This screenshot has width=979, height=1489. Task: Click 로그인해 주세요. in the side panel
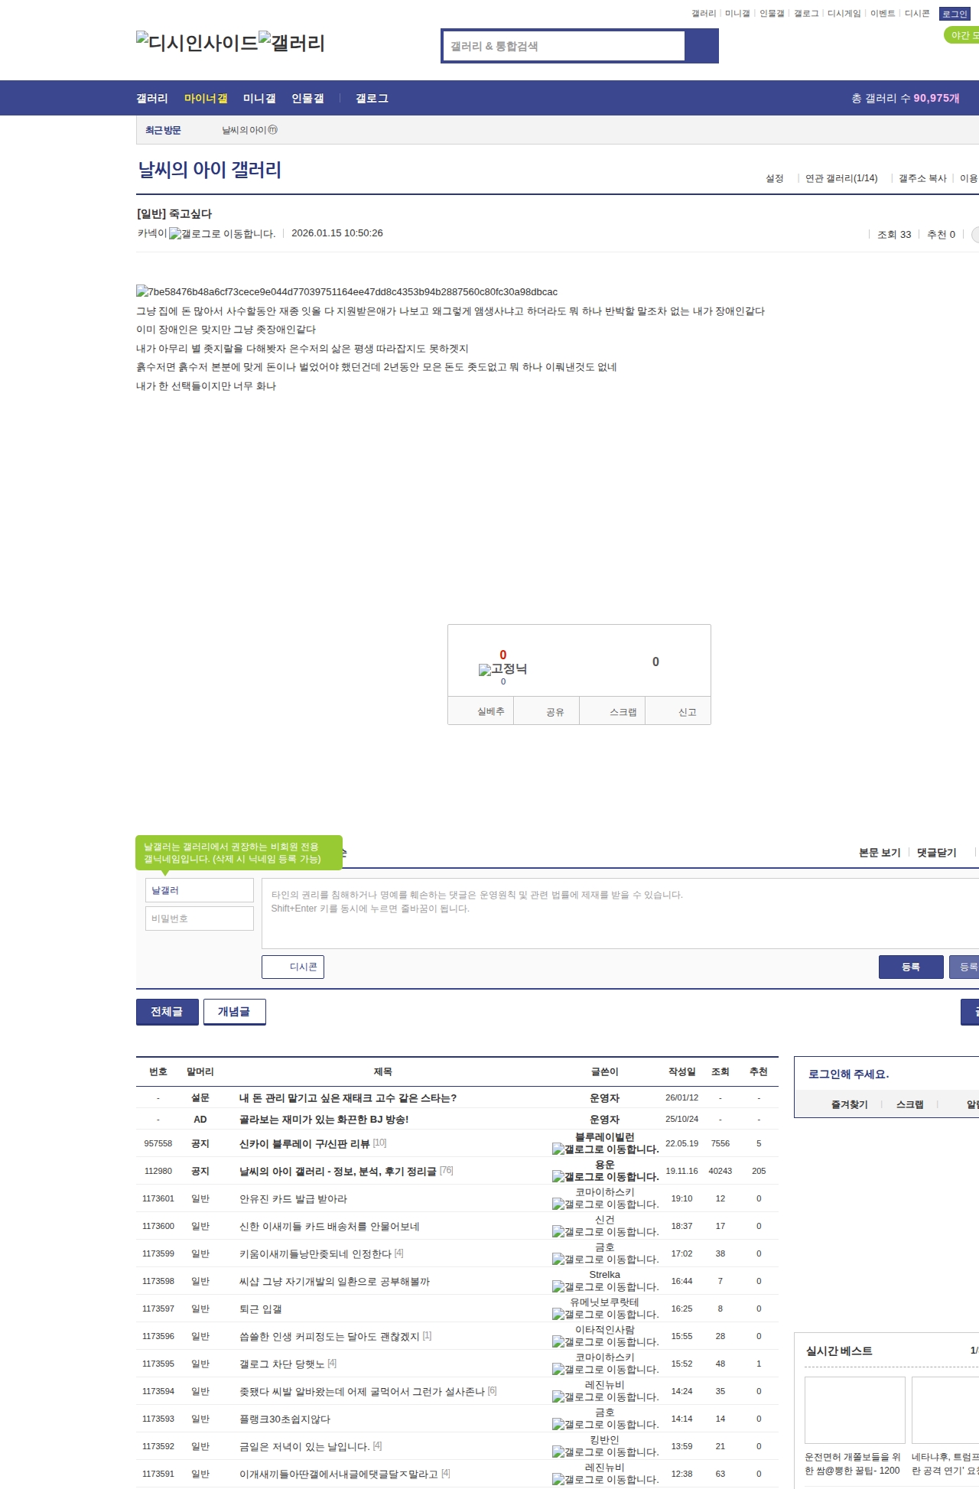(x=848, y=1074)
